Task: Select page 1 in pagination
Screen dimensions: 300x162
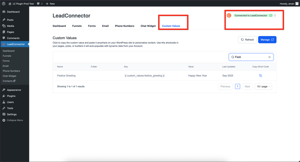Action: pos(237,86)
